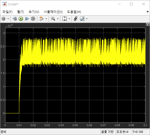Expand the axes scaling dropdown arrow
Image resolution: width=150 pixels, height=135 pixels.
pyautogui.click(x=69, y=19)
